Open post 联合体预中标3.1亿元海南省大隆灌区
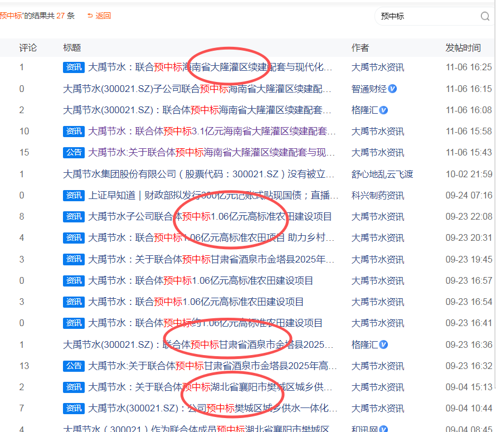 [212, 131]
